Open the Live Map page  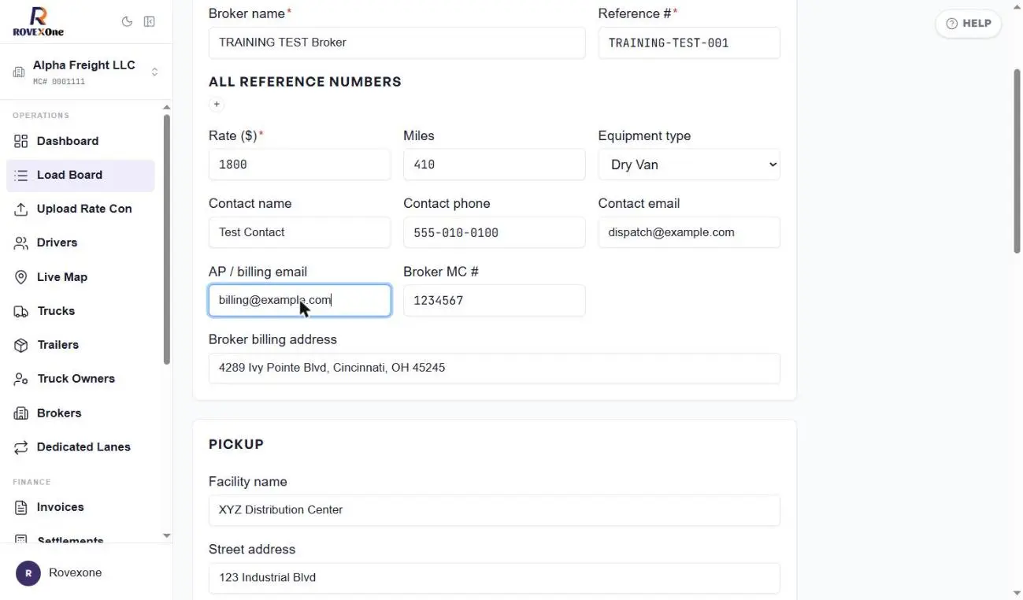coord(80,277)
